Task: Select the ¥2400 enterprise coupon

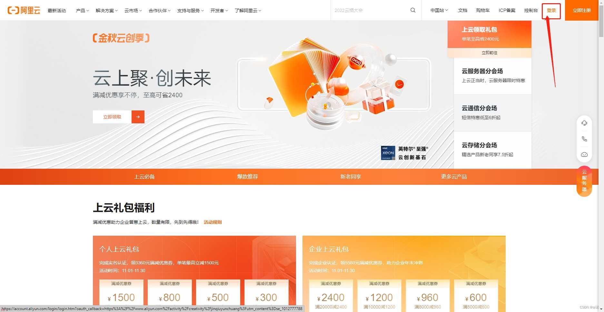Action: tap(331, 295)
